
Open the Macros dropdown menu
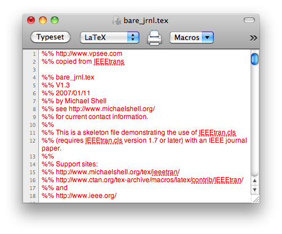pos(192,37)
